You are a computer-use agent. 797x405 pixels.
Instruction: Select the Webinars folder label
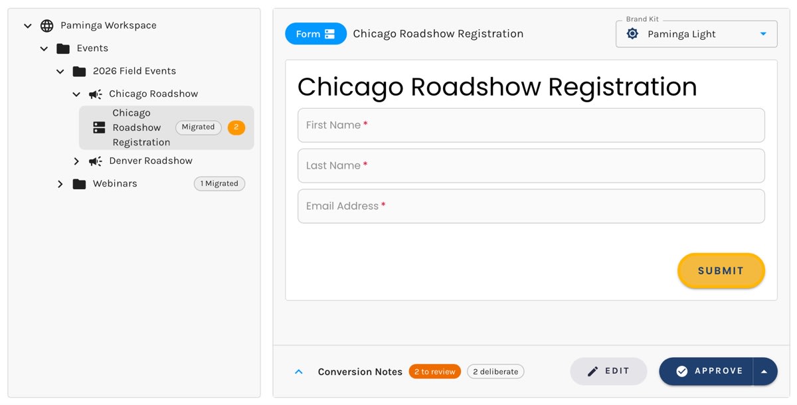pyautogui.click(x=115, y=184)
